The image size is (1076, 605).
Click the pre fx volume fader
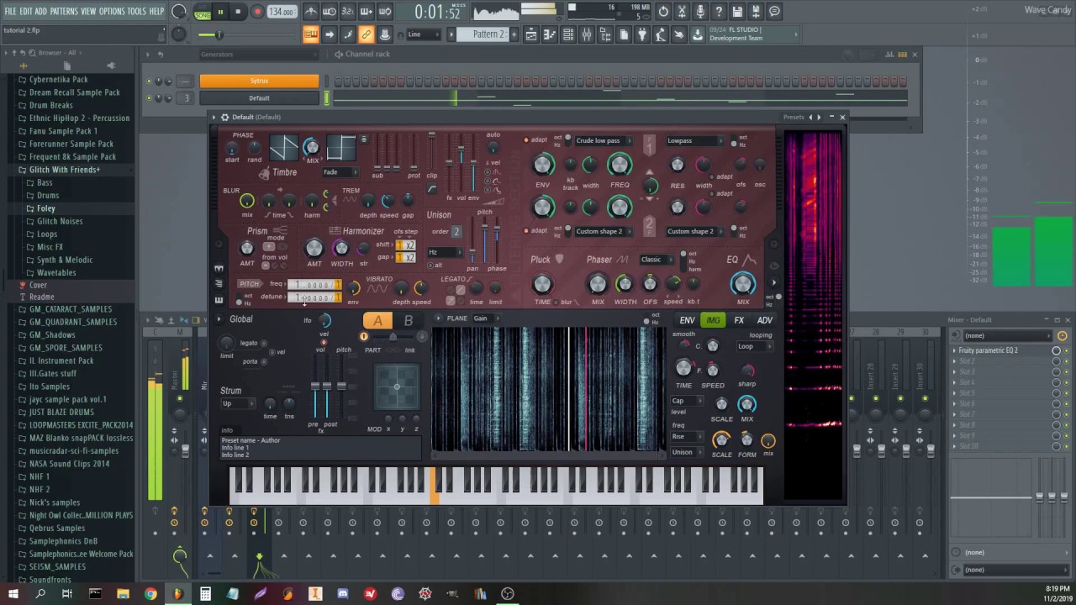coord(315,388)
